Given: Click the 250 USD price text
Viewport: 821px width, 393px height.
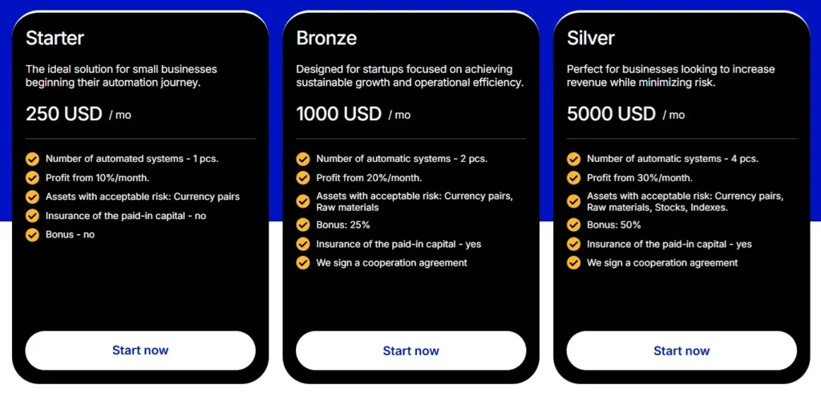Looking at the screenshot, I should 64,114.
